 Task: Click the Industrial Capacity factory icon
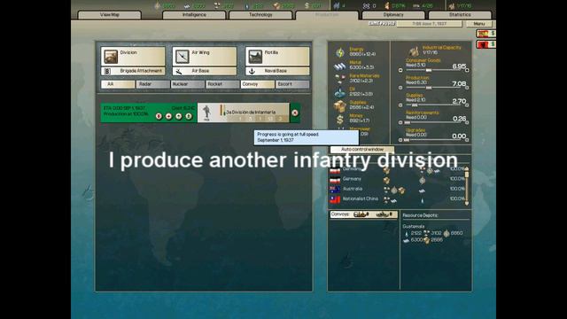tap(414, 51)
